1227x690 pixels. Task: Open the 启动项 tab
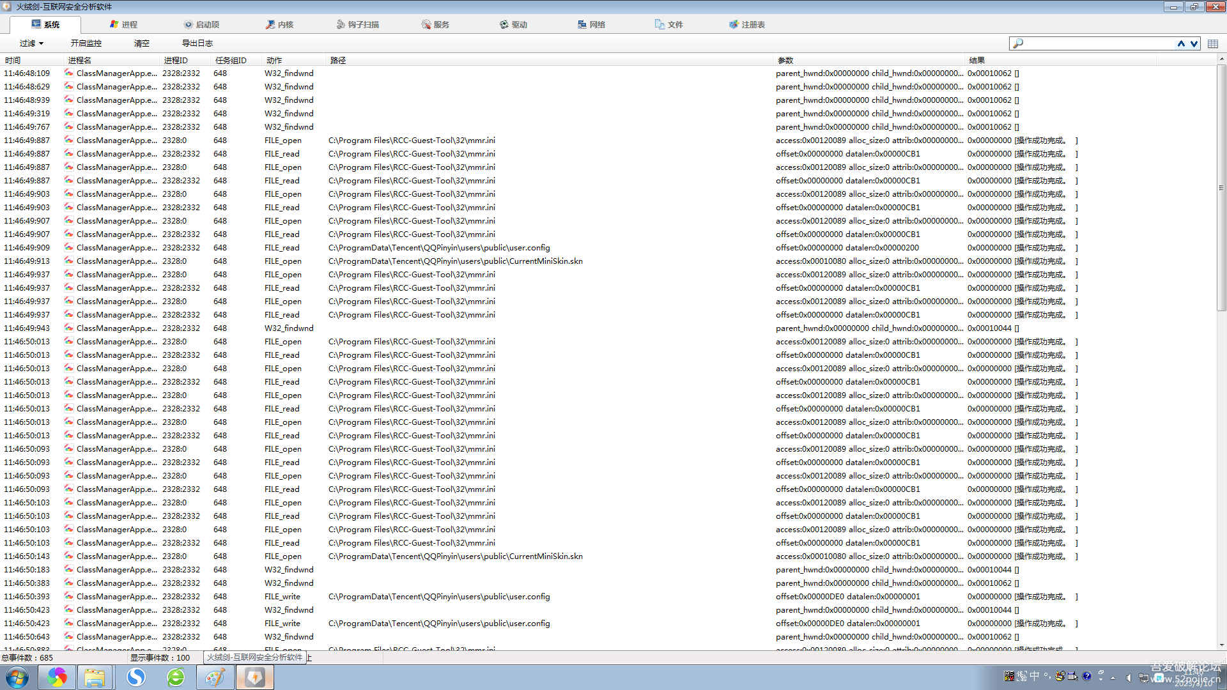(201, 24)
